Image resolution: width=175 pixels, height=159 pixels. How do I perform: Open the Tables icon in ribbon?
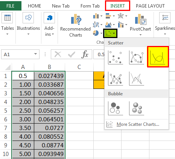7,18
